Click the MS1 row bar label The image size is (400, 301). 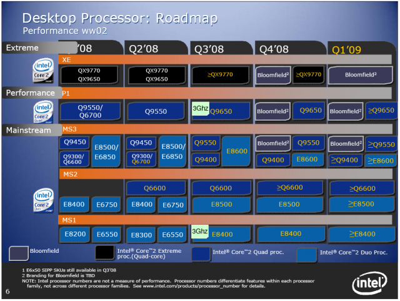coord(69,220)
